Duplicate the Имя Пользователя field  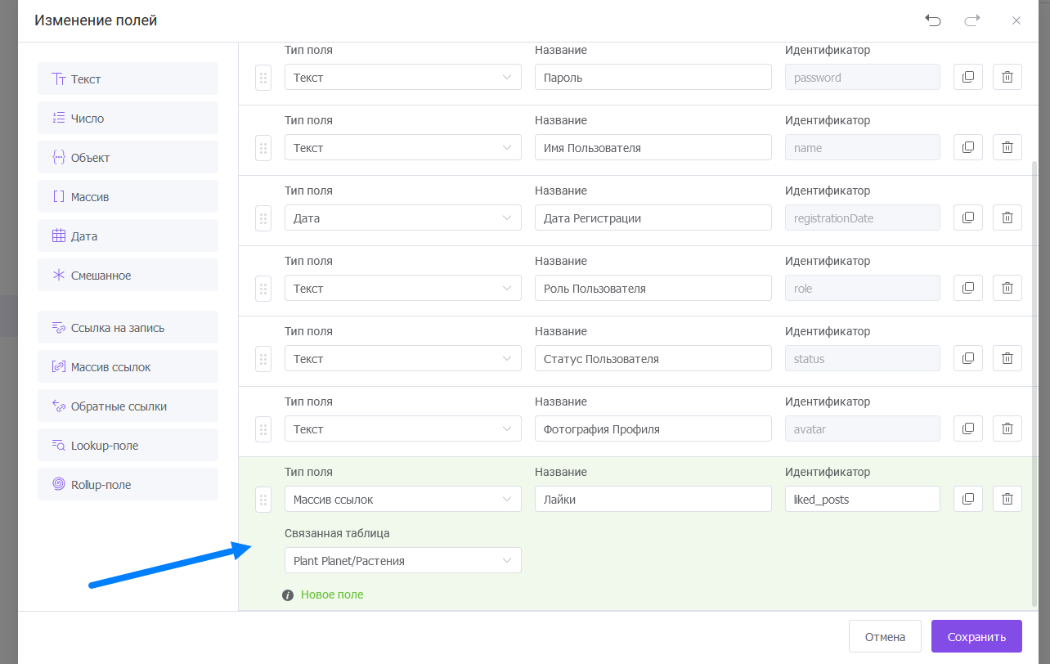pos(968,147)
